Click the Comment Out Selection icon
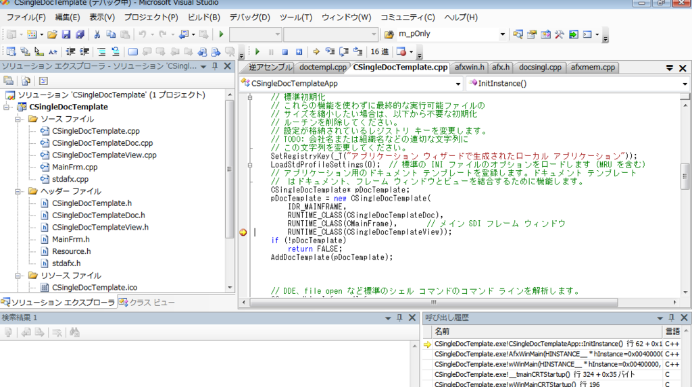Image resolution: width=692 pixels, height=387 pixels. click(101, 51)
